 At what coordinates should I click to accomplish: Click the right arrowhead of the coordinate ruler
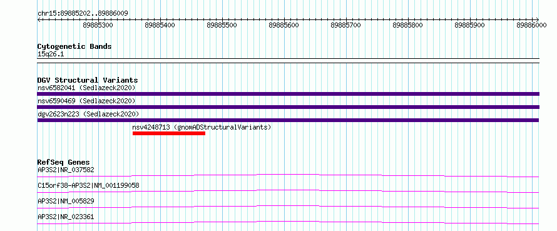point(538,19)
